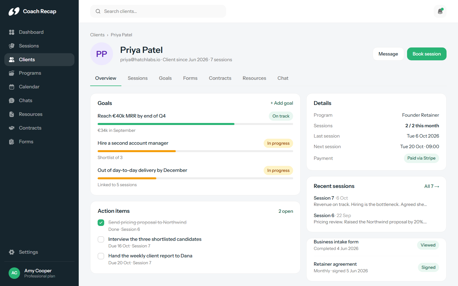Click the Chats bubble icon

(x=12, y=101)
